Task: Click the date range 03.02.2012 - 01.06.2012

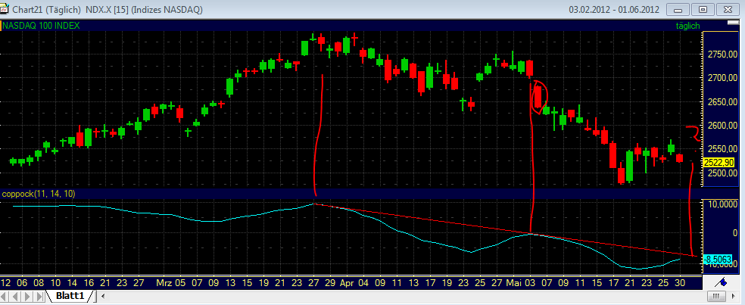Action: point(613,9)
